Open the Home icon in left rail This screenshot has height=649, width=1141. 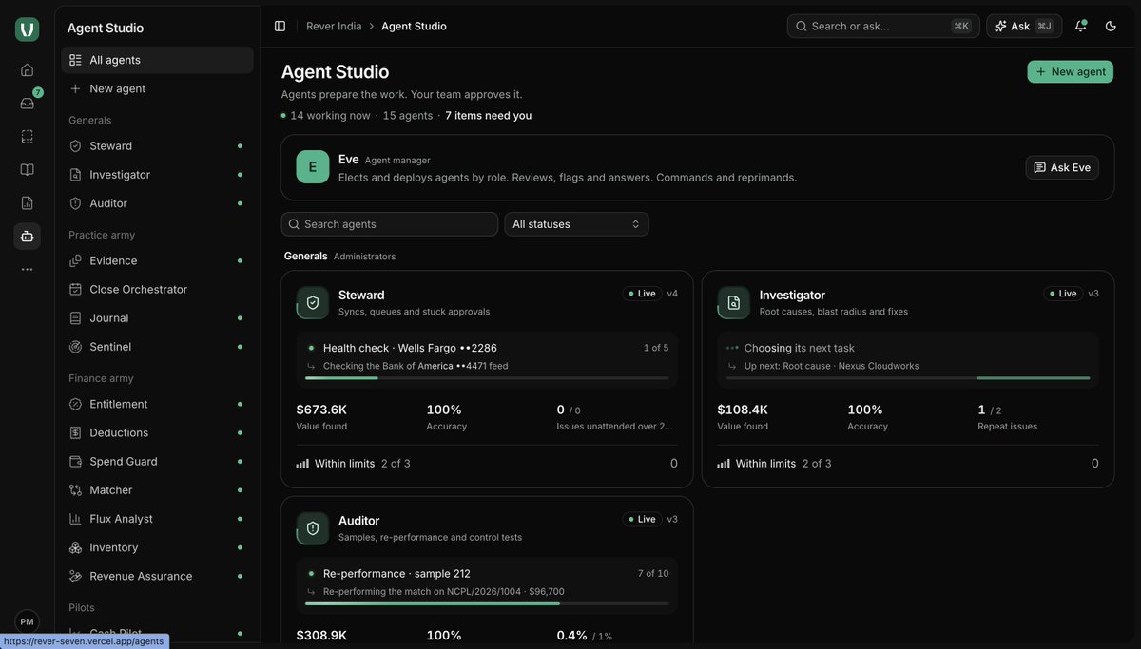pos(27,69)
